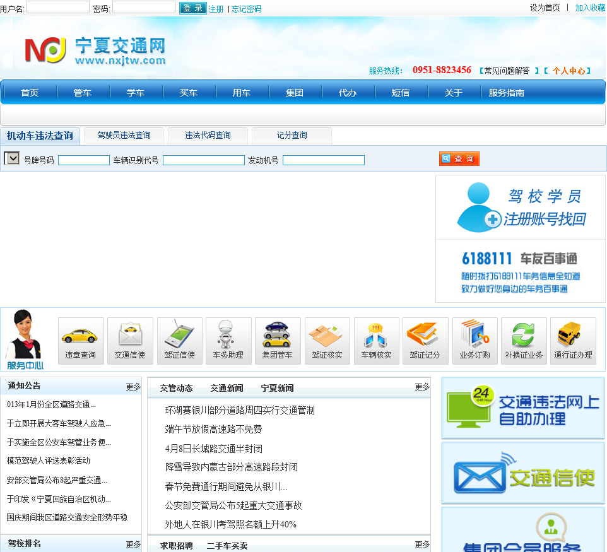Open the 6188111 车友百事通 banner

coord(521,272)
